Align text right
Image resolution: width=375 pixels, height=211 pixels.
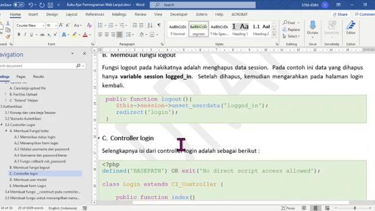point(113,35)
